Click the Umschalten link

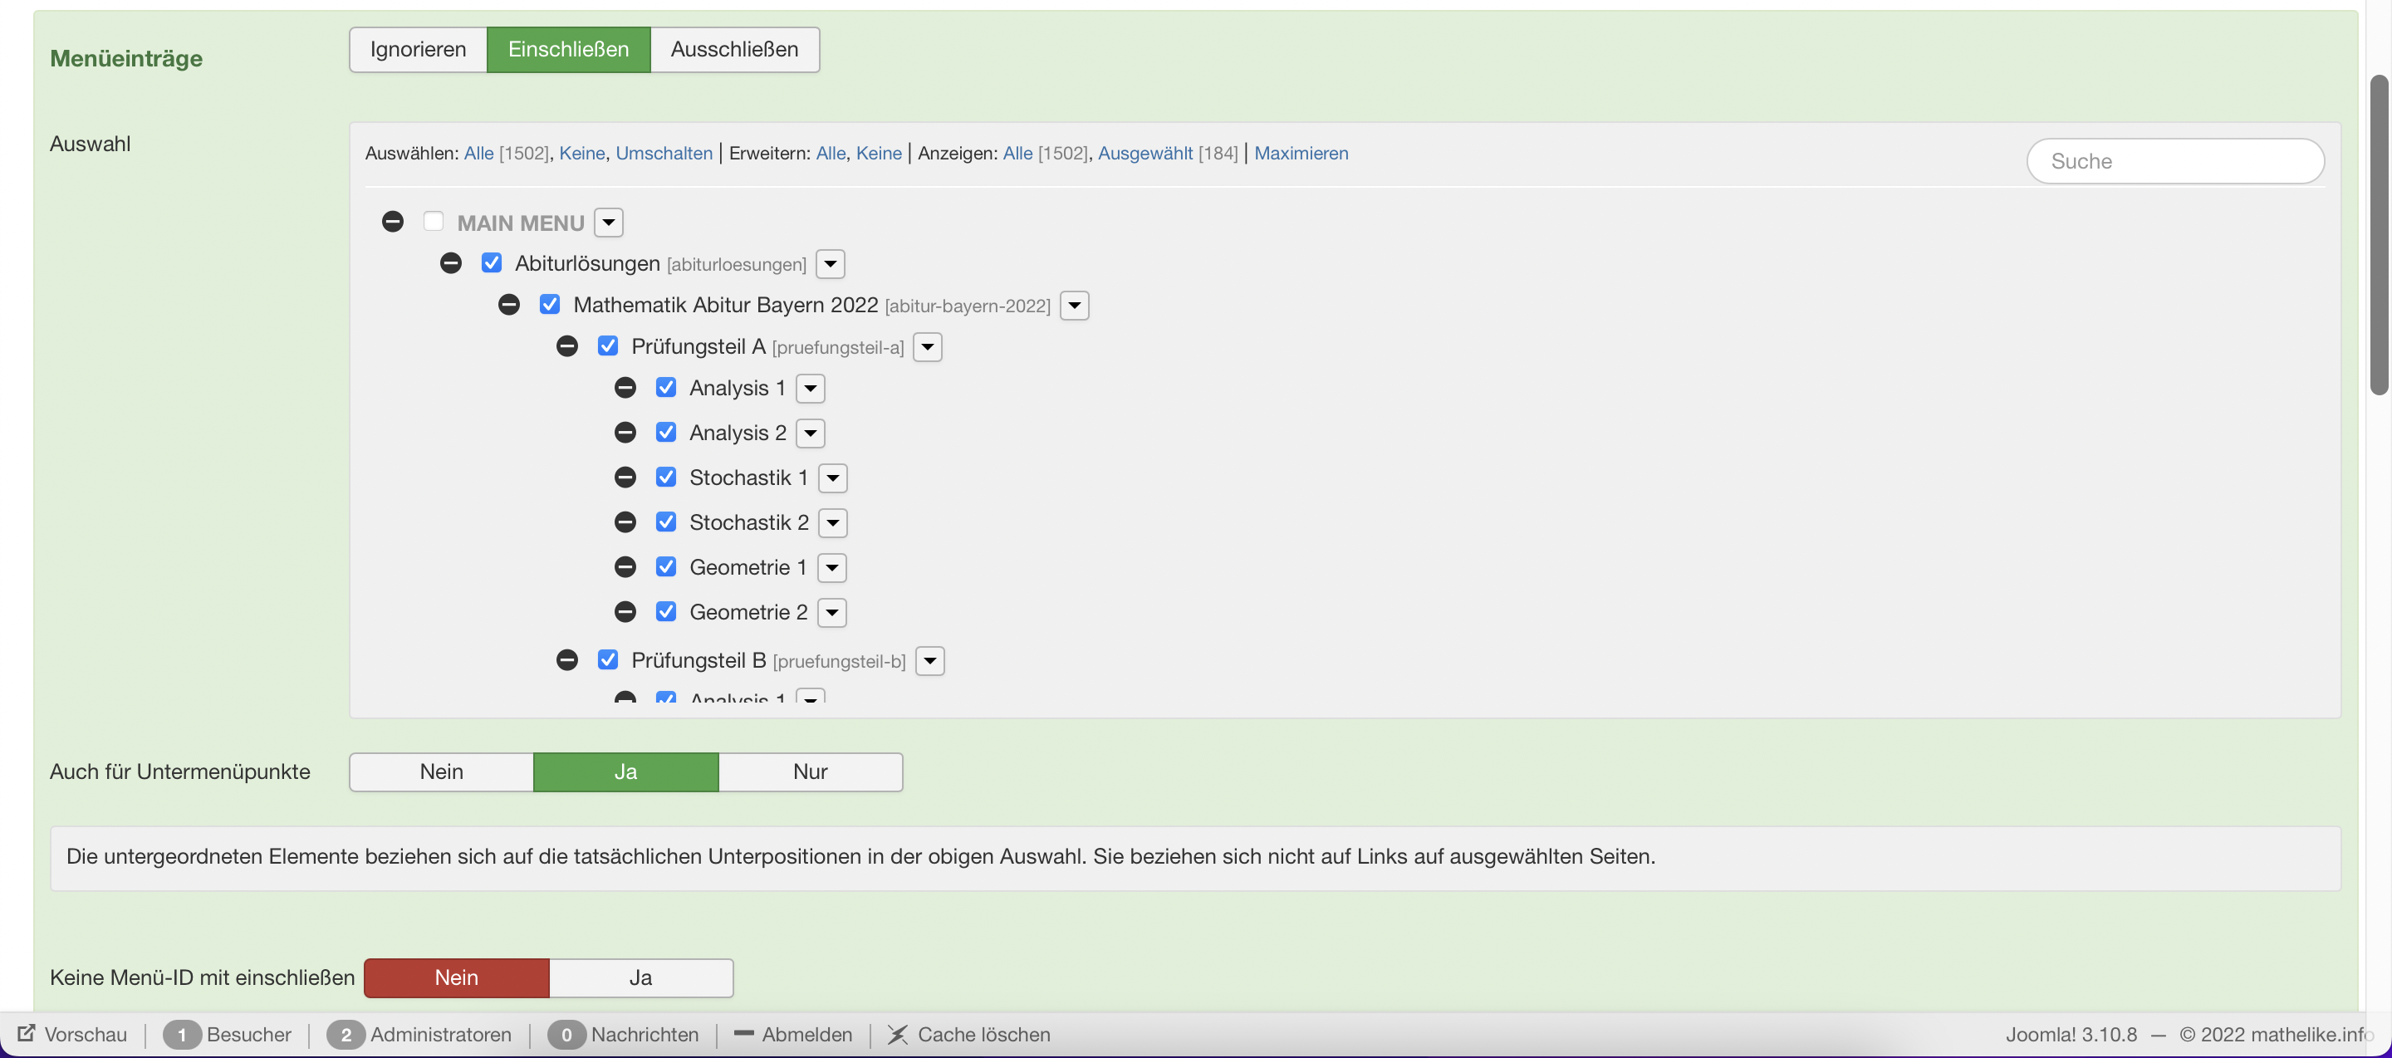663,153
